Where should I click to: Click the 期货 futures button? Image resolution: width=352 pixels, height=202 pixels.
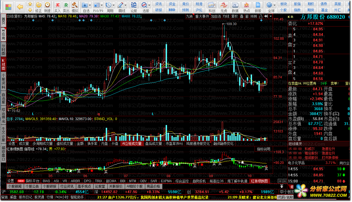pos(311,10)
